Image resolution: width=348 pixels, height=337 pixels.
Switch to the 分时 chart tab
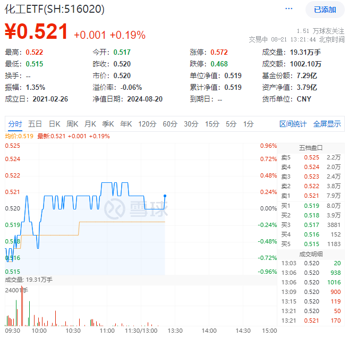[x=15, y=124]
